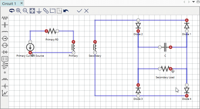
Task: Accept changes with the checkmark button
Action: (79, 11)
